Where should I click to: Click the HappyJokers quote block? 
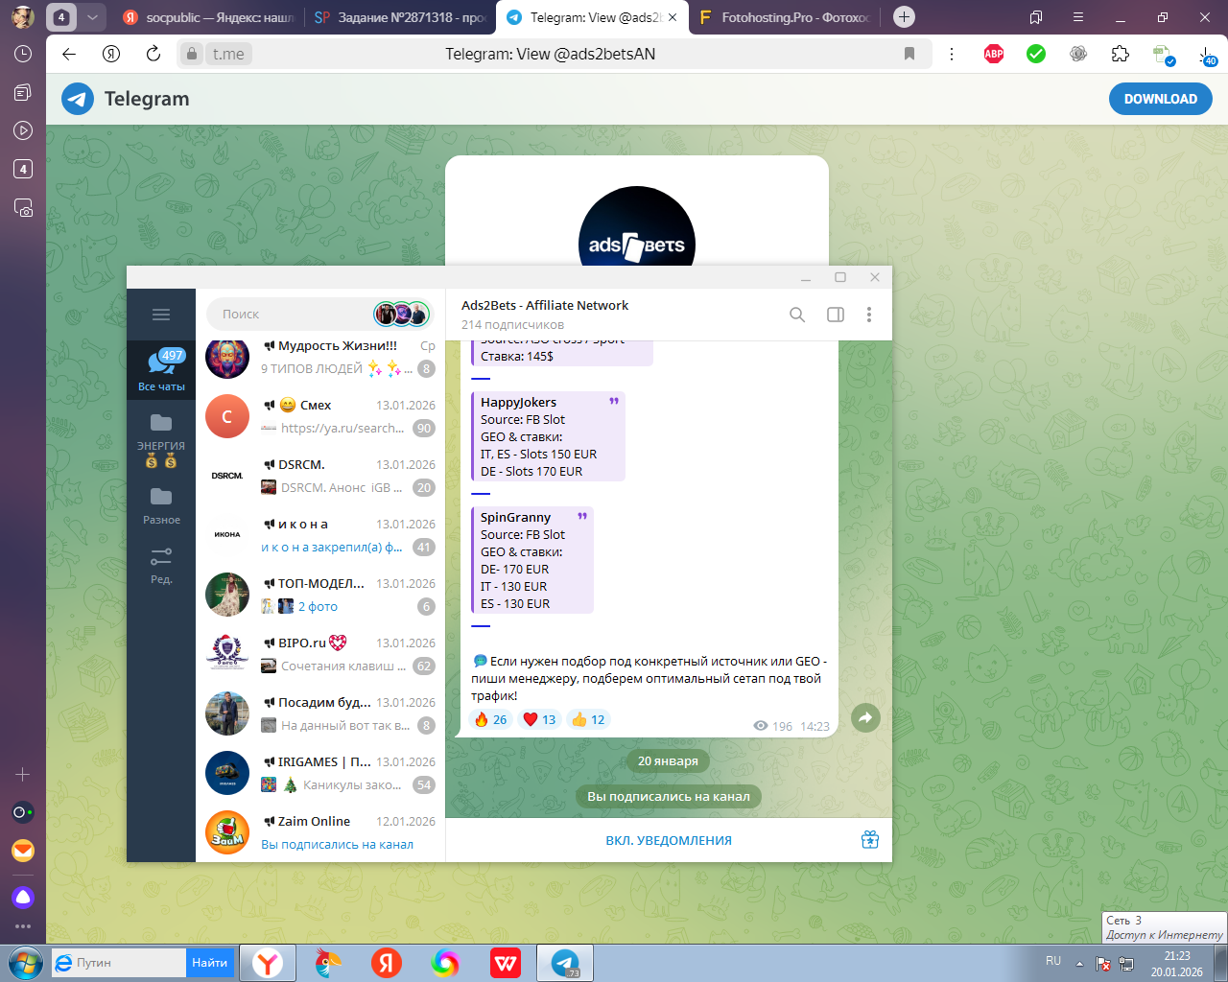click(548, 436)
